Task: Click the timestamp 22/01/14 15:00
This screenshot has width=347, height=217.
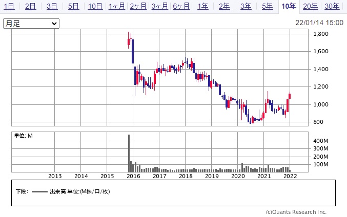Action: [319, 23]
